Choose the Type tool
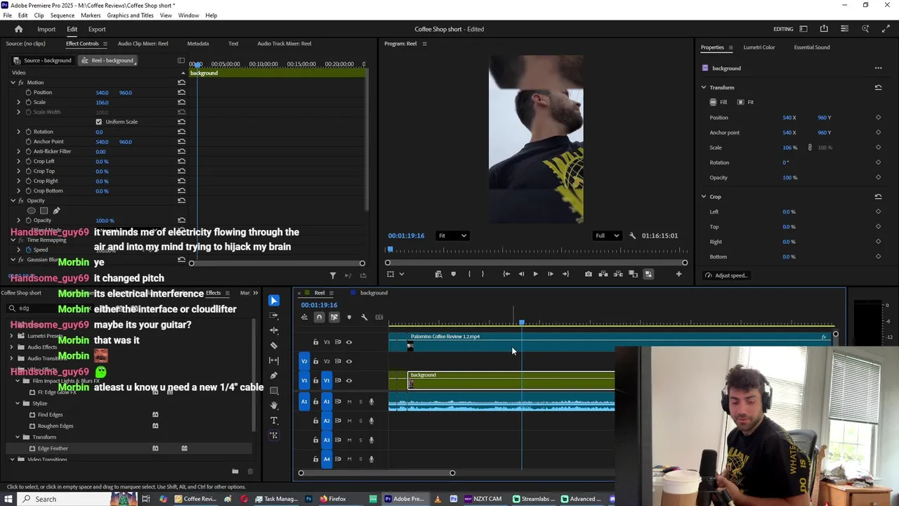 click(x=274, y=420)
